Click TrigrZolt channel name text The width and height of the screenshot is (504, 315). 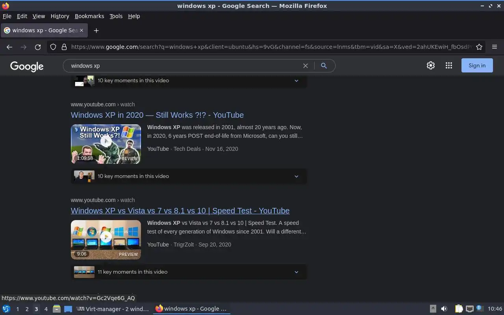[x=184, y=245]
